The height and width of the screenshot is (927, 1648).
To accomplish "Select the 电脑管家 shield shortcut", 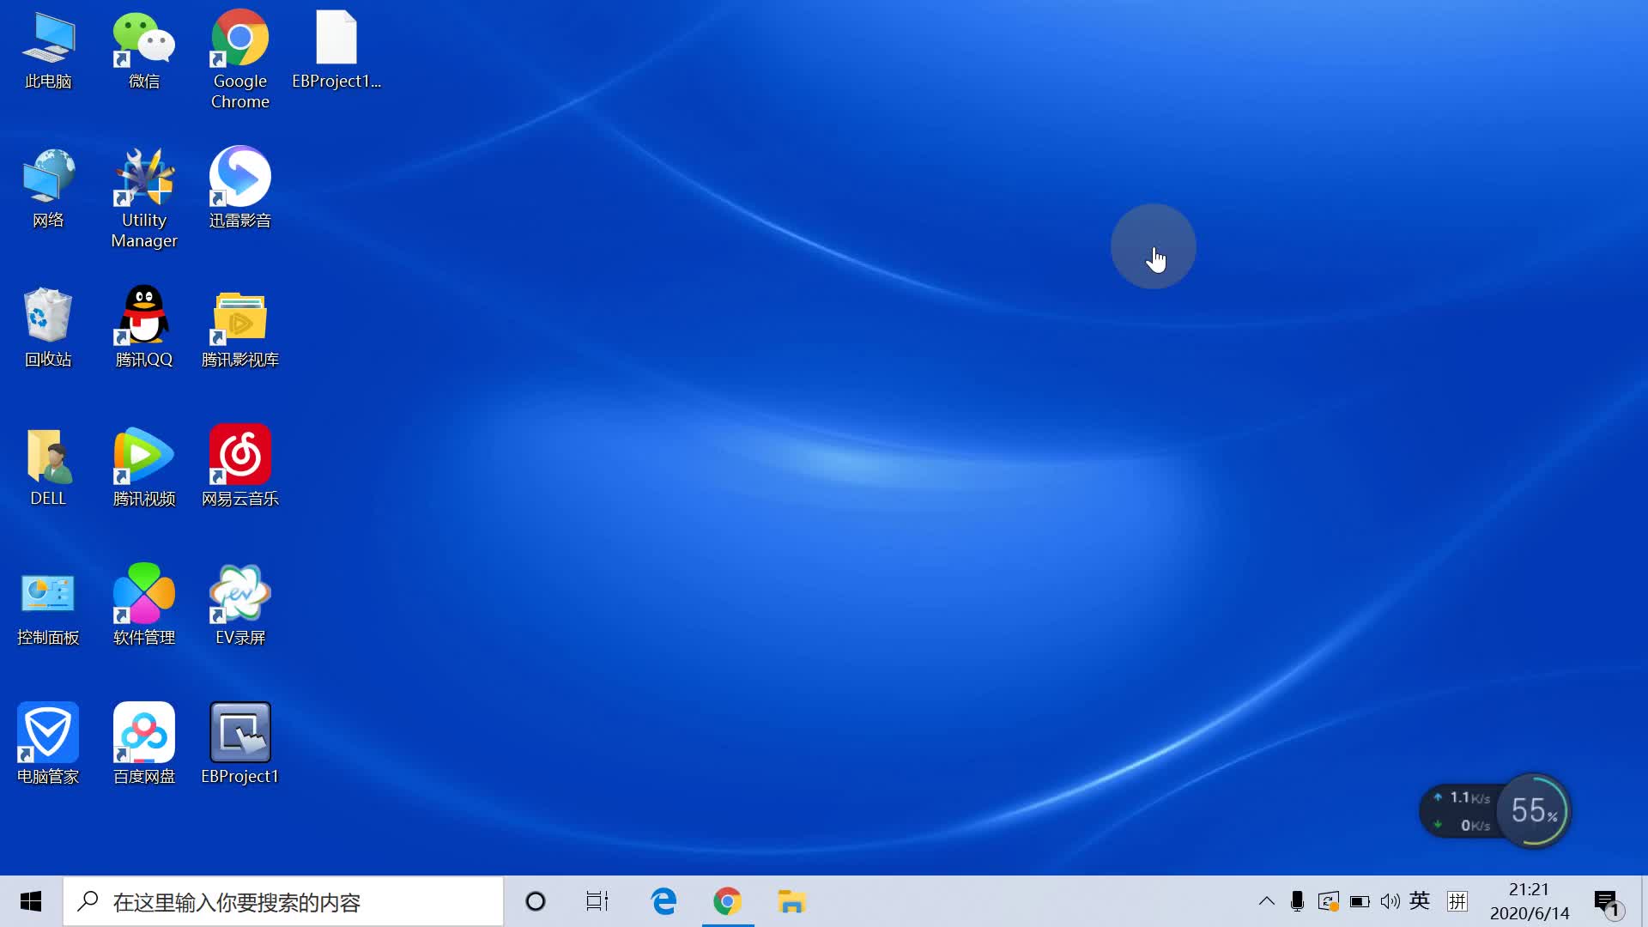I will [x=48, y=745].
